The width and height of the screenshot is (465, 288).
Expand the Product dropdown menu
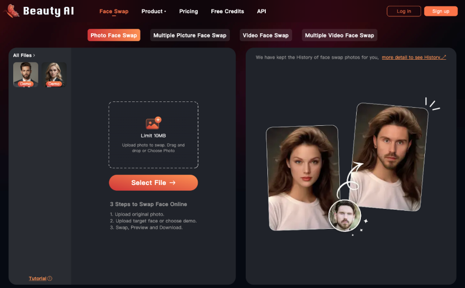(x=153, y=11)
